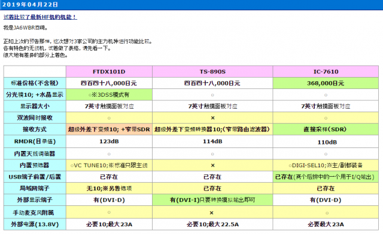Click the FTDX101D 窄带SDR receive cell
Screen dimensions: 383x234
pos(109,129)
